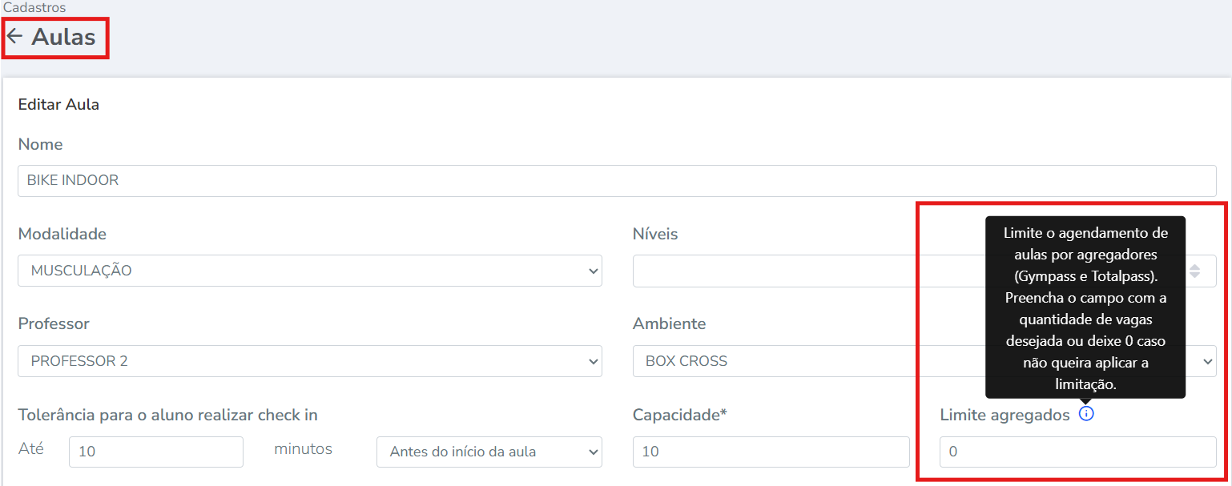Viewport: 1232px width, 486px height.
Task: Go back using the arrow beside Aulas
Action: (14, 37)
